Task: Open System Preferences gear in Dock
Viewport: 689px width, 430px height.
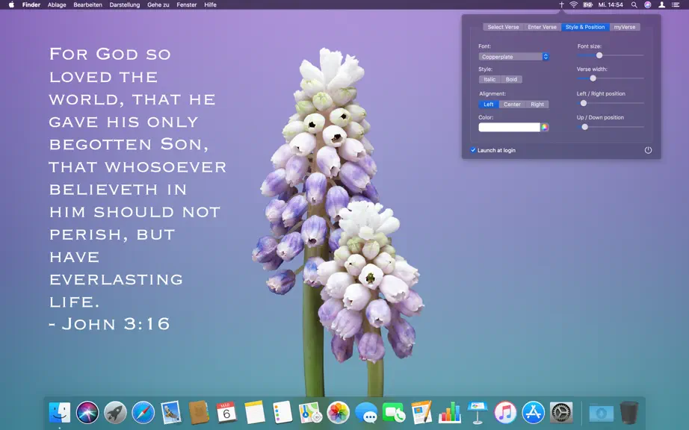Action: coord(561,412)
